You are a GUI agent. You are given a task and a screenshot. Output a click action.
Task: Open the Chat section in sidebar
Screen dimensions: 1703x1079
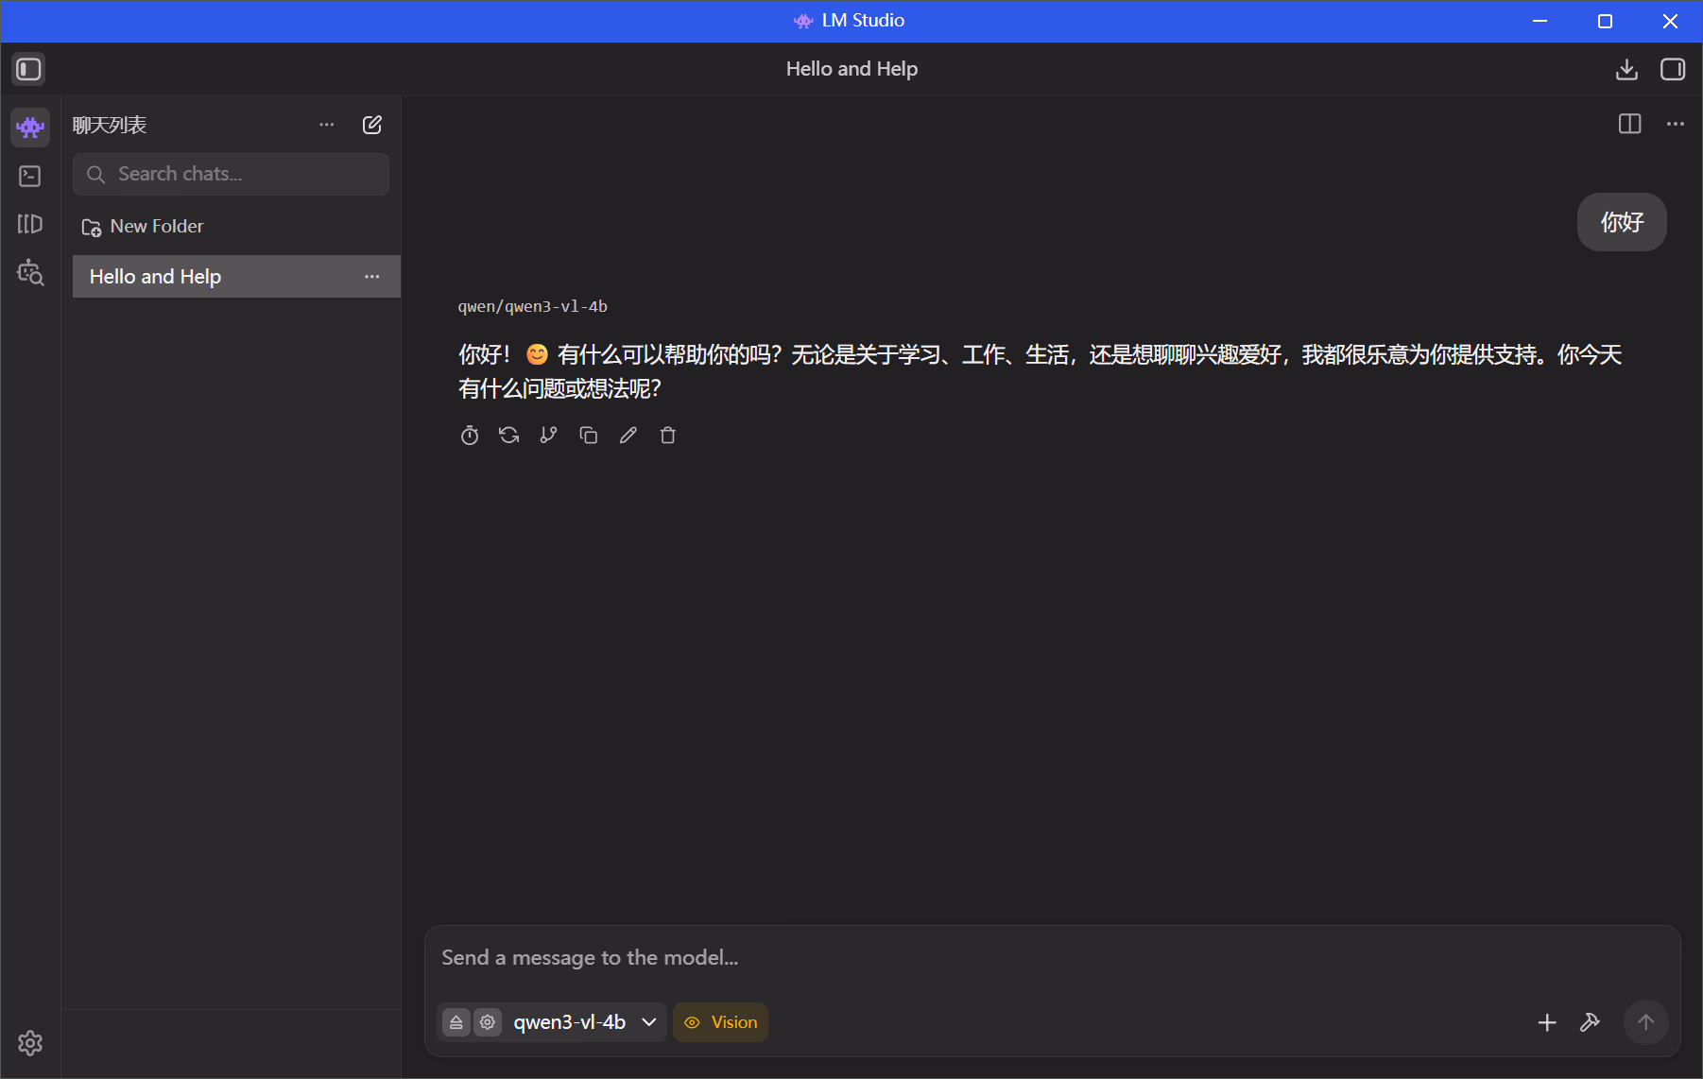(x=30, y=127)
